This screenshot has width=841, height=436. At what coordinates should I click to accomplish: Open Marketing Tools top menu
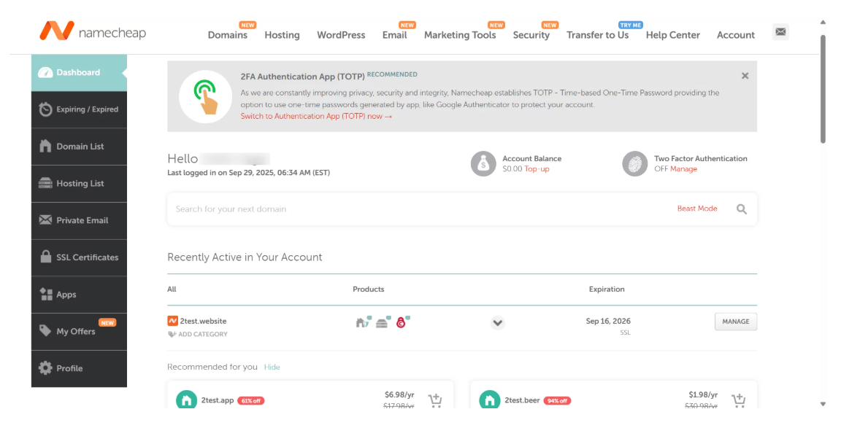click(x=460, y=35)
